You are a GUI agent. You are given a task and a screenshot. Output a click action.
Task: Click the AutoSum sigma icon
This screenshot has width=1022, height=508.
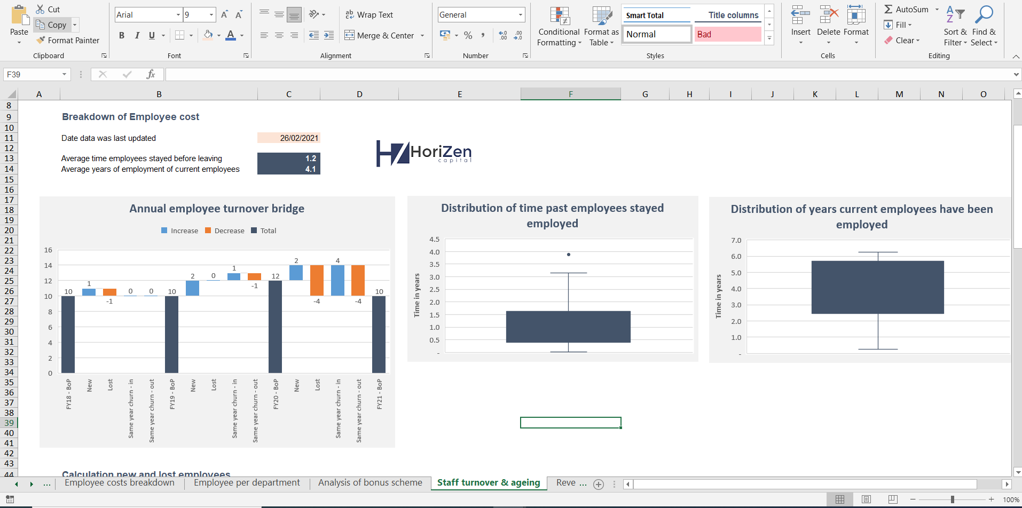coord(888,9)
